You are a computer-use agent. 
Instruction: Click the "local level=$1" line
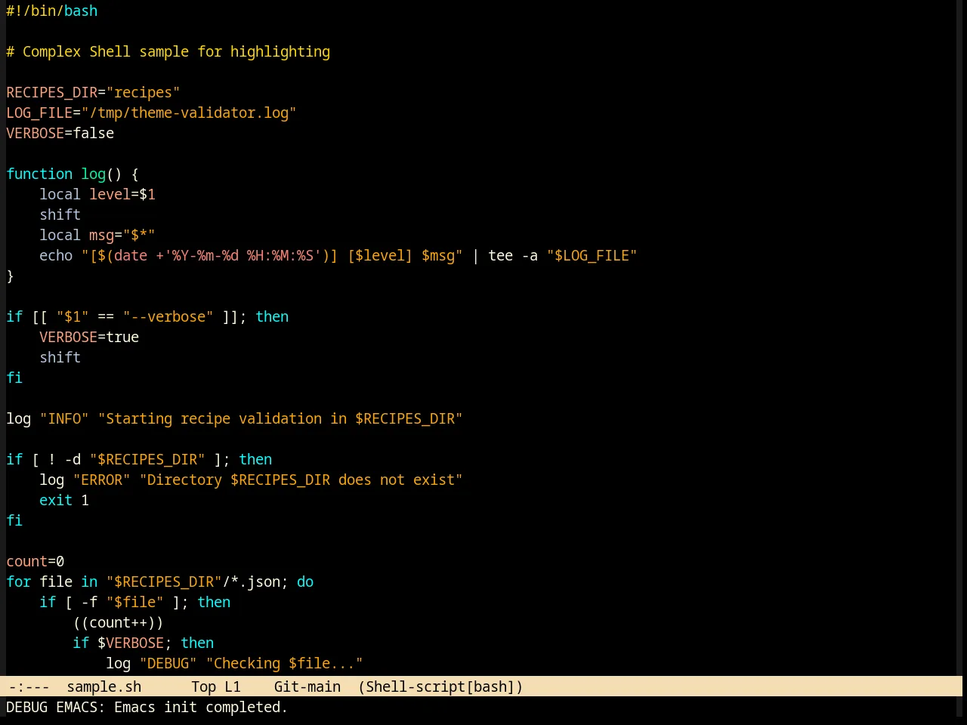click(97, 194)
